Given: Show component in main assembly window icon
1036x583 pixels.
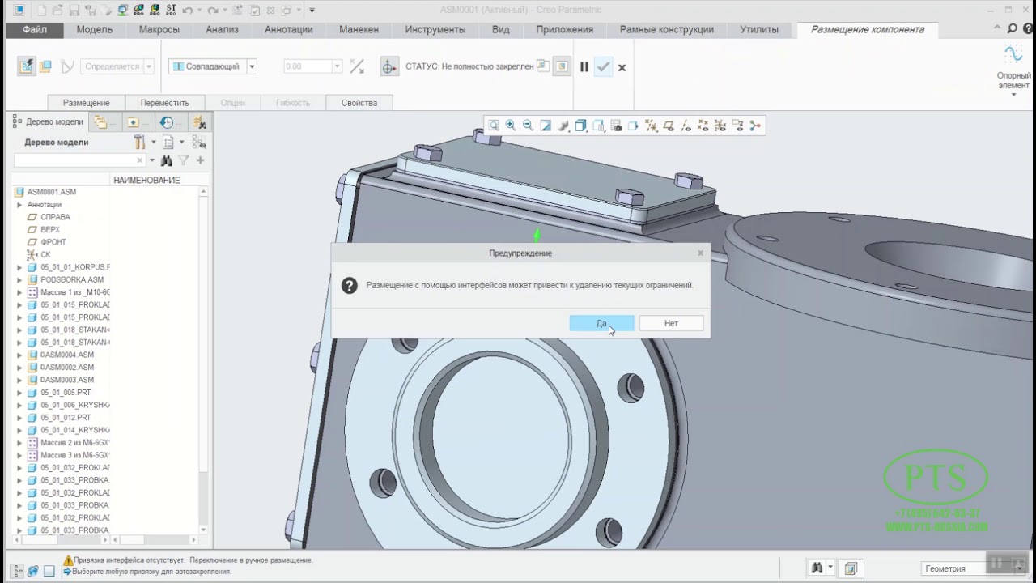Looking at the screenshot, I should 562,66.
